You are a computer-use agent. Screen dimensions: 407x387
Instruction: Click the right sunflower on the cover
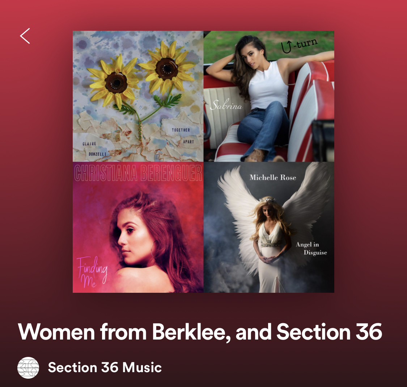click(166, 68)
